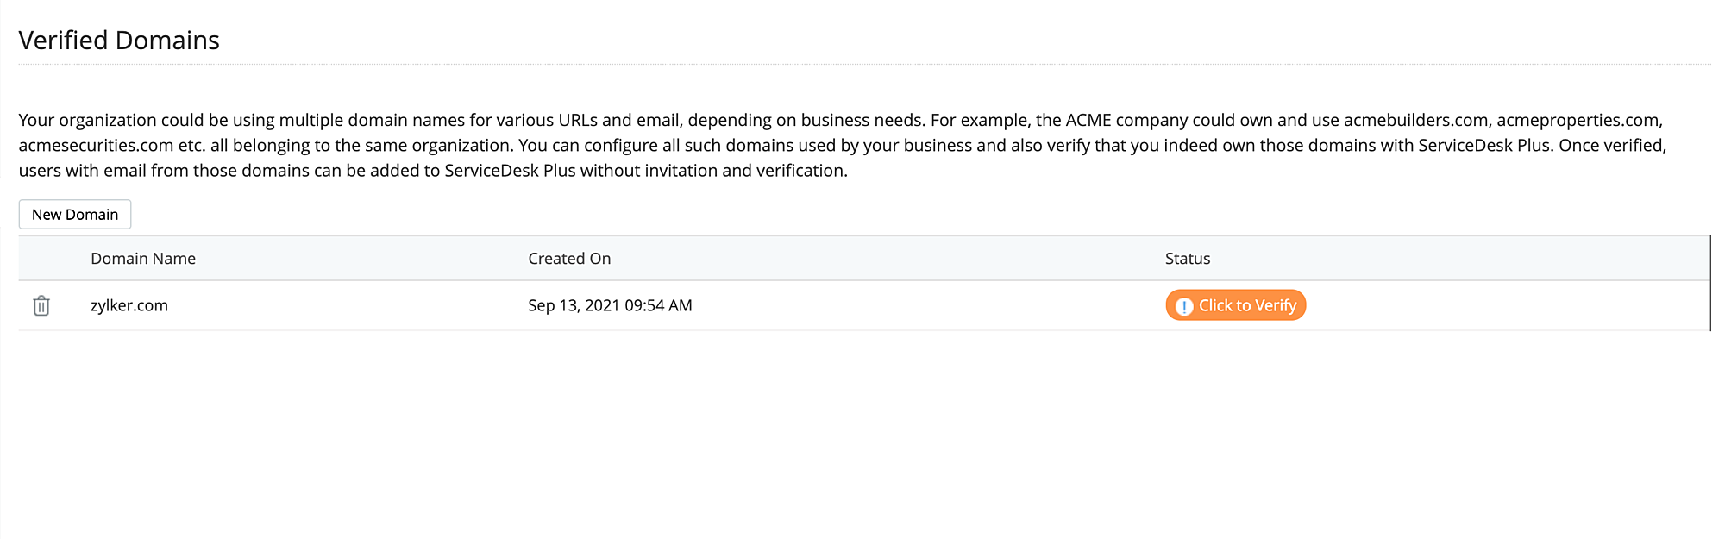Select the Created On column header

pos(569,259)
